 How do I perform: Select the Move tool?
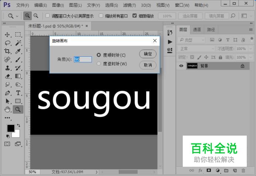pos(7,35)
